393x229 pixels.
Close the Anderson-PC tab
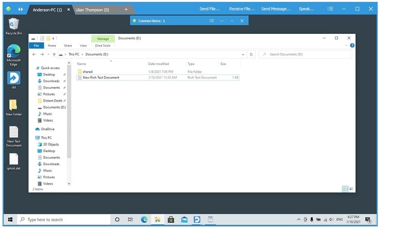click(68, 10)
